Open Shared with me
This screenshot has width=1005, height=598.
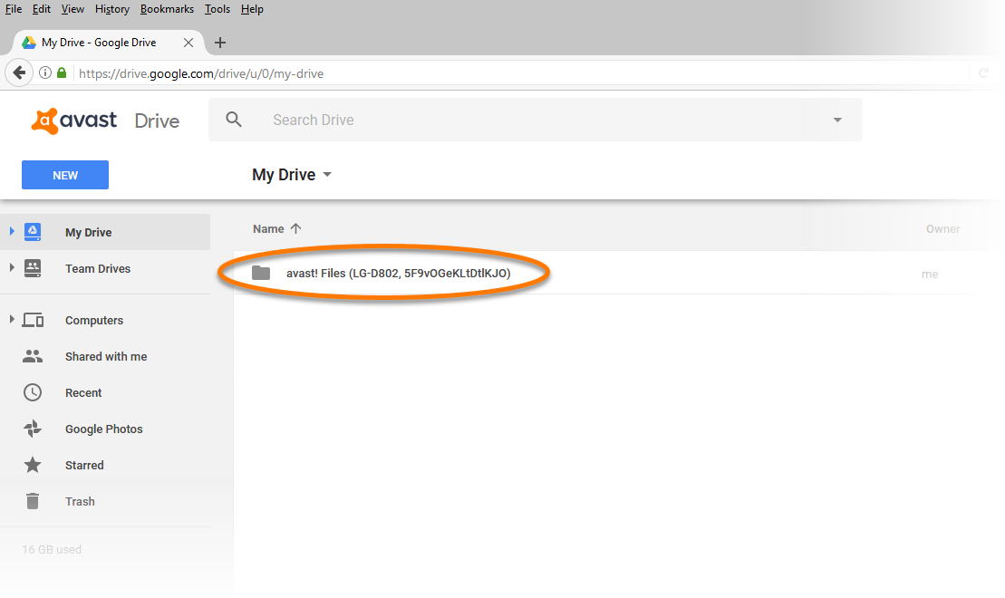point(106,357)
